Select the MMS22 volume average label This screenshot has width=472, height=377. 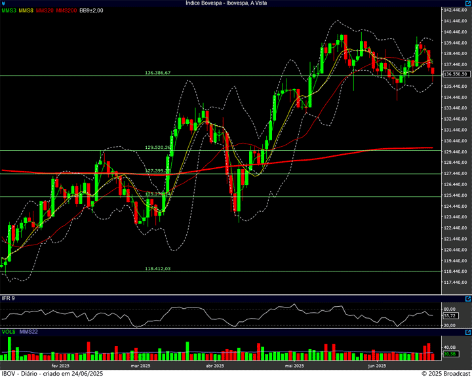(29, 332)
